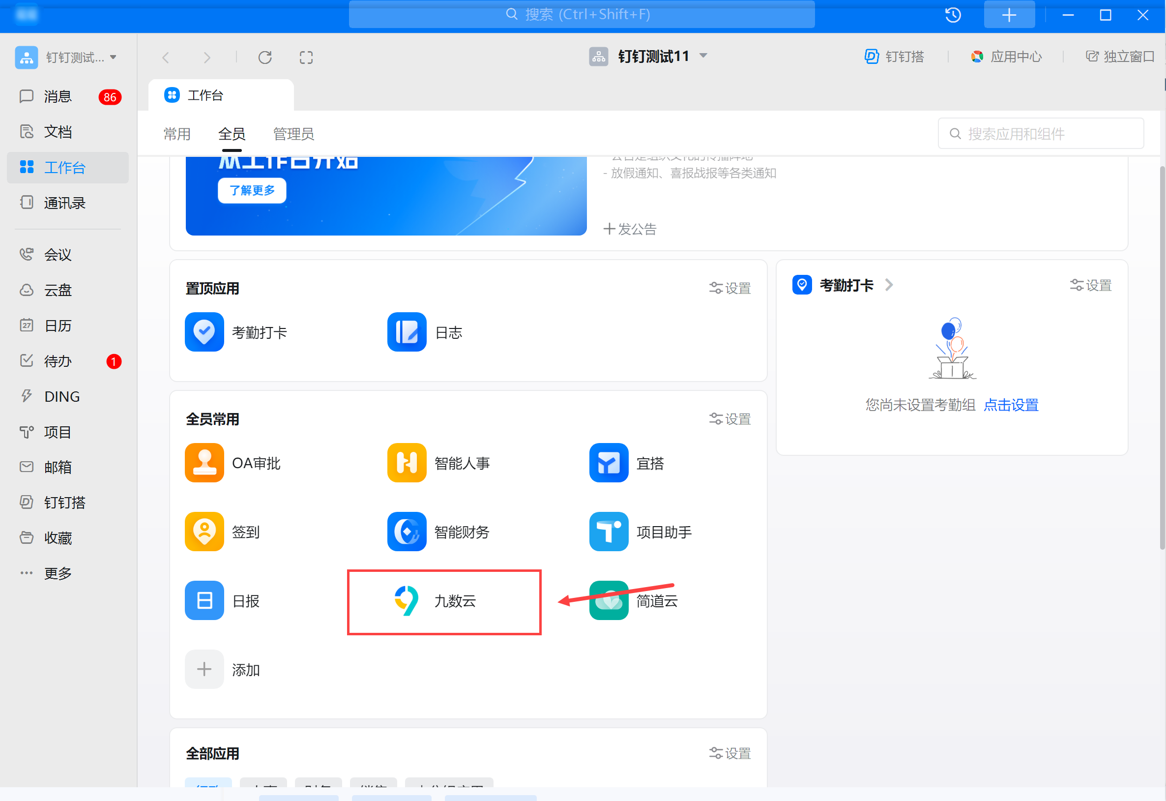This screenshot has width=1166, height=801.
Task: Open the 日报 daily report app
Action: [222, 601]
